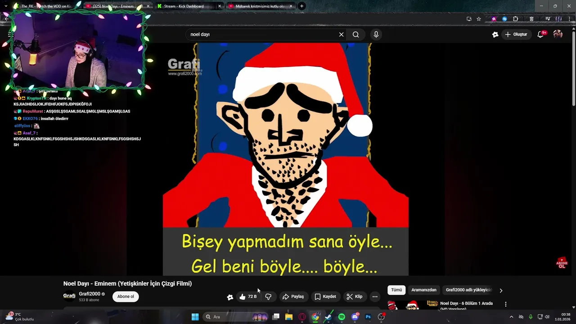Image resolution: width=576 pixels, height=324 pixels.
Task: Open more actions three-dot menu
Action: point(375,297)
